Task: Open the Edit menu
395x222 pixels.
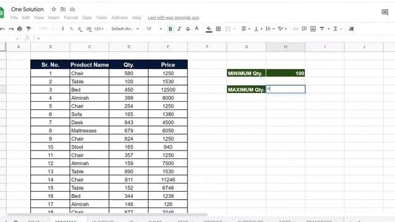Action: 26,18
